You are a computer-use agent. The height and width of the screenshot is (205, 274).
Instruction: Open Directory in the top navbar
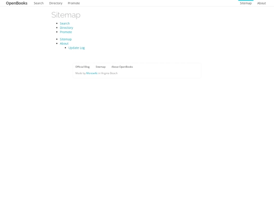56,3
